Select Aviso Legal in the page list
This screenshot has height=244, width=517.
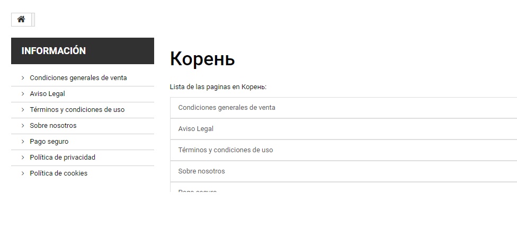pyautogui.click(x=196, y=129)
